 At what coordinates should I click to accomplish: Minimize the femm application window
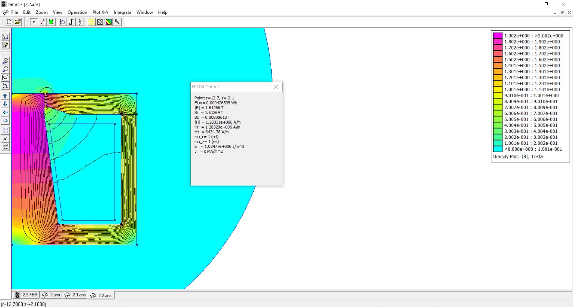(529, 4)
